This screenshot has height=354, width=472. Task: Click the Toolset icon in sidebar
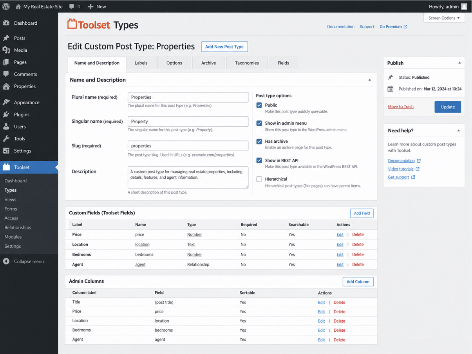pyautogui.click(x=6, y=167)
